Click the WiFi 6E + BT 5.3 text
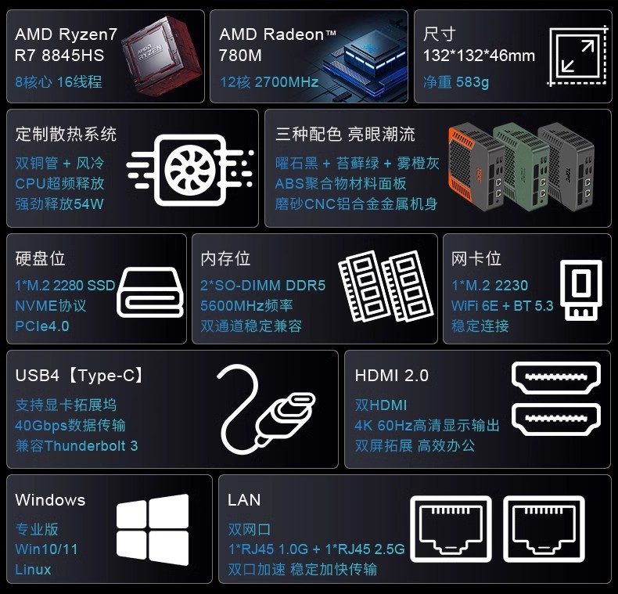This screenshot has height=594, width=618. click(x=502, y=306)
